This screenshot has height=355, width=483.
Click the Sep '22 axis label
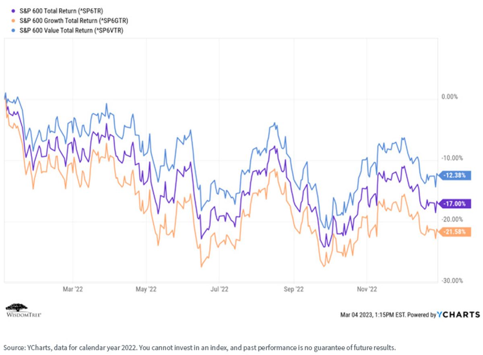(x=294, y=289)
